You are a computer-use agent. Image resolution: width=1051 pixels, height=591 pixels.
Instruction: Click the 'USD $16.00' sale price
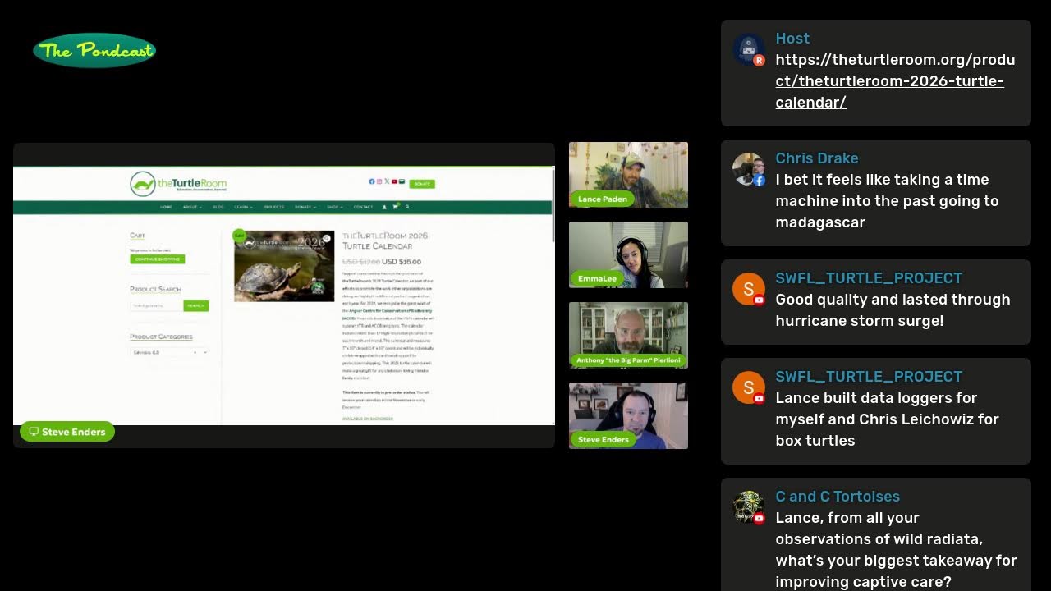coord(402,262)
